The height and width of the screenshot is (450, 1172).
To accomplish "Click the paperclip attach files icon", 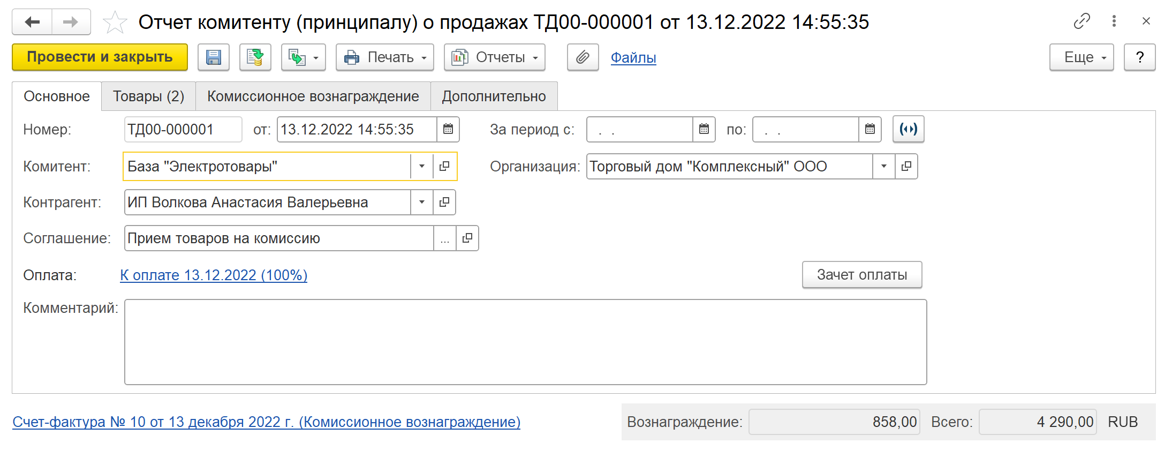I will point(583,57).
